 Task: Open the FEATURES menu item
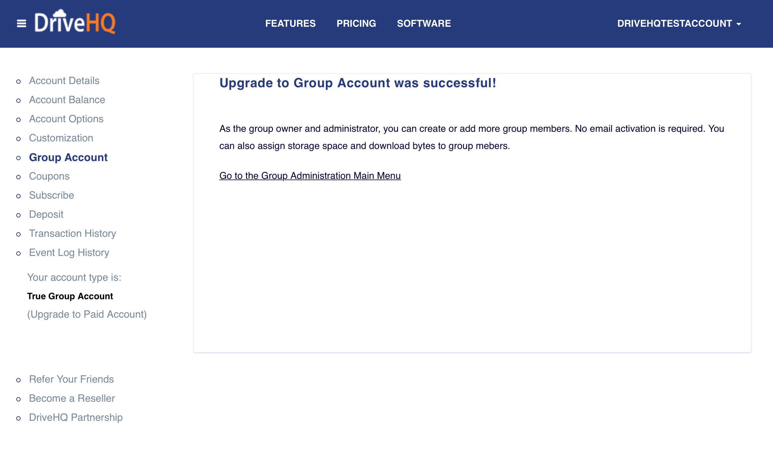point(290,24)
